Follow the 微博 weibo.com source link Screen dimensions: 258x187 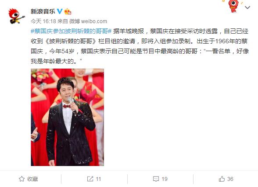tap(88, 21)
